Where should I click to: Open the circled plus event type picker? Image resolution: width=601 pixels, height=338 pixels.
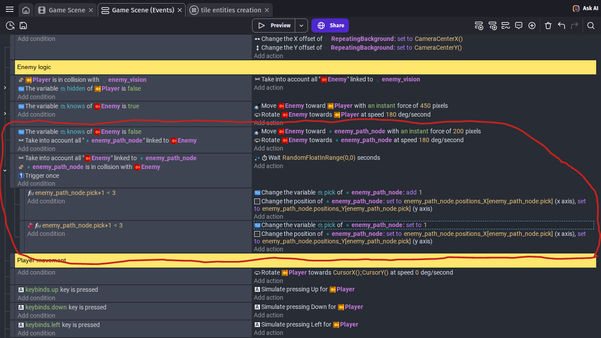[532, 26]
